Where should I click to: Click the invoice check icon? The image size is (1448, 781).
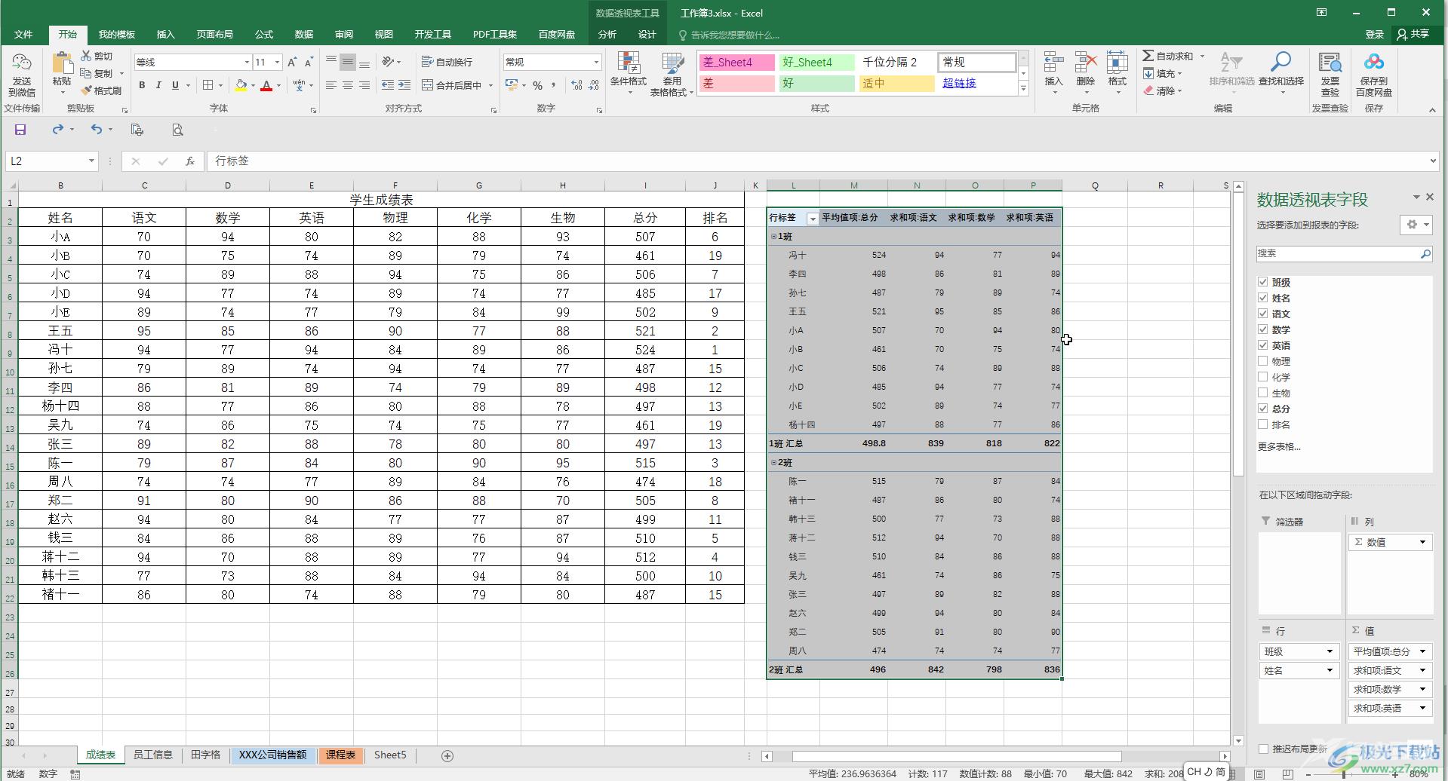coord(1330,63)
